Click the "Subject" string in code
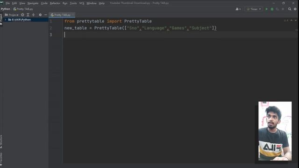The image size is (299, 168). (x=200, y=28)
